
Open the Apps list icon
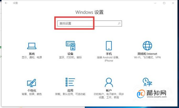click(x=70, y=82)
